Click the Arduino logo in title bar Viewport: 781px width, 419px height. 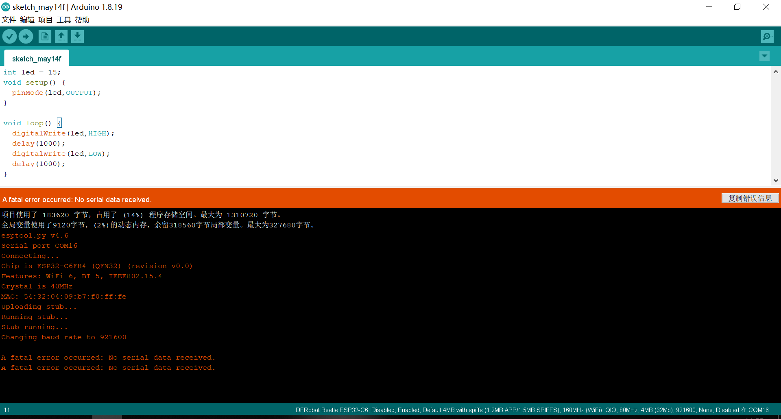click(x=6, y=7)
